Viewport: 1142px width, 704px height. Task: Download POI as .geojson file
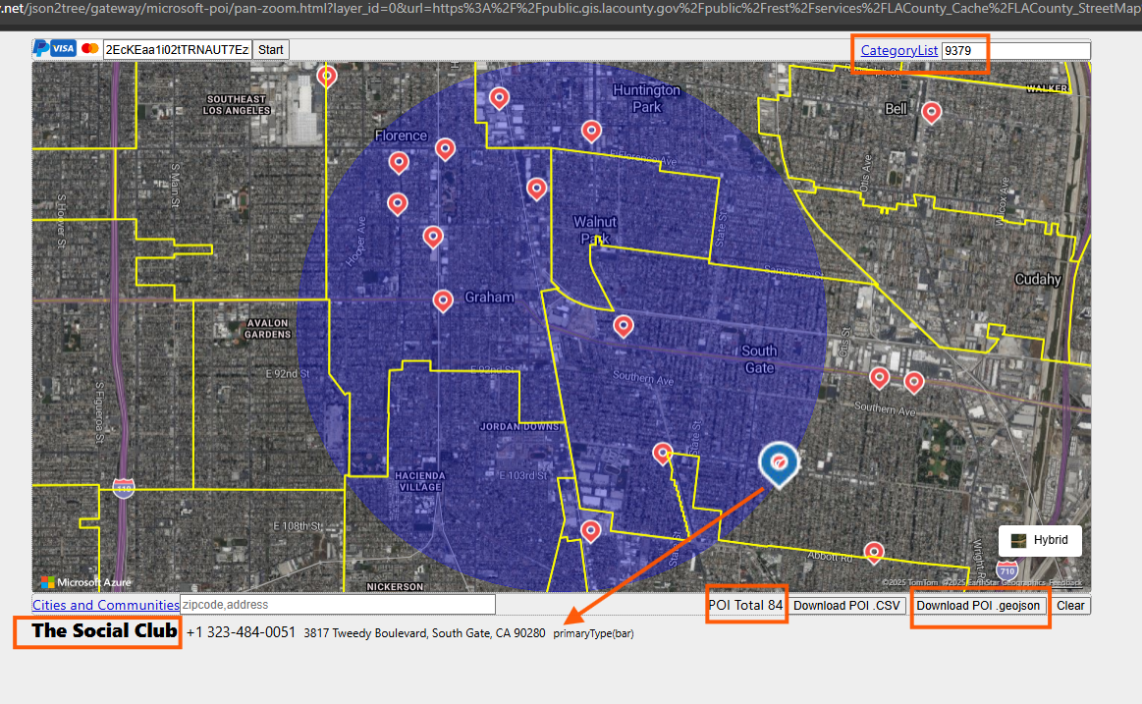coord(978,605)
